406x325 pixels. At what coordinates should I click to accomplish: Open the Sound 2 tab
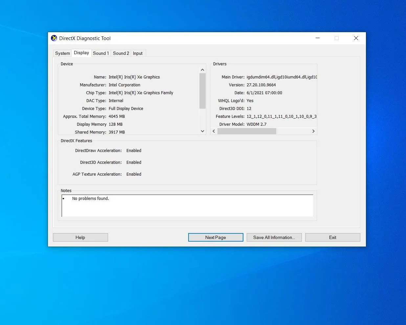(x=121, y=53)
